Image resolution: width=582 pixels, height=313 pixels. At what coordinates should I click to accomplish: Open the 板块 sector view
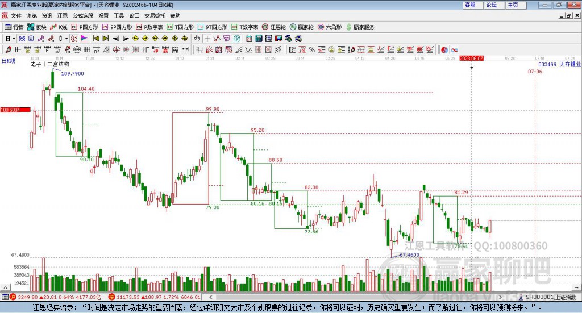pyautogui.click(x=36, y=27)
